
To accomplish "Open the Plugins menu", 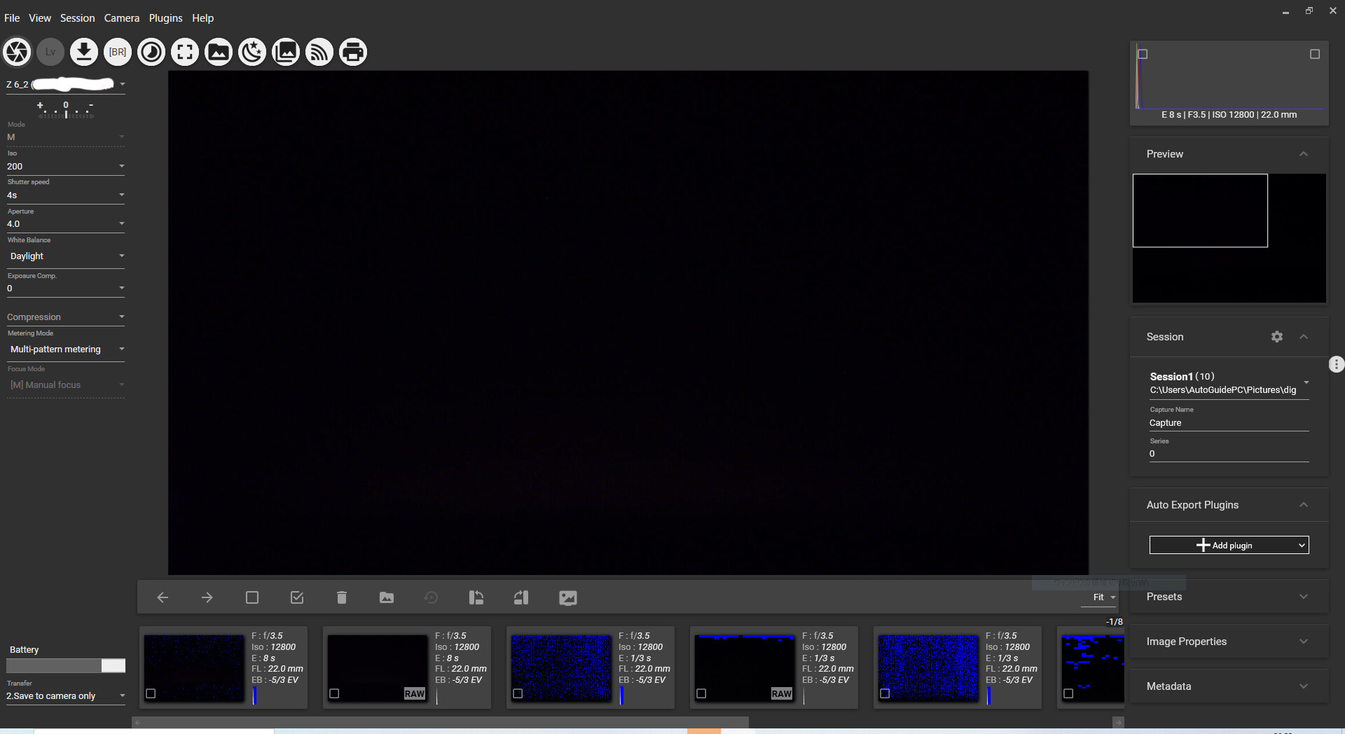I will point(165,18).
